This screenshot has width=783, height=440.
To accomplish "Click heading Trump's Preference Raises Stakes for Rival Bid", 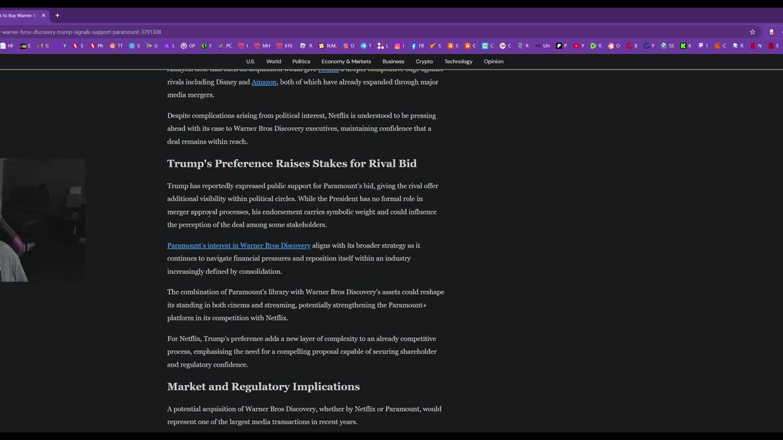I will point(292,163).
